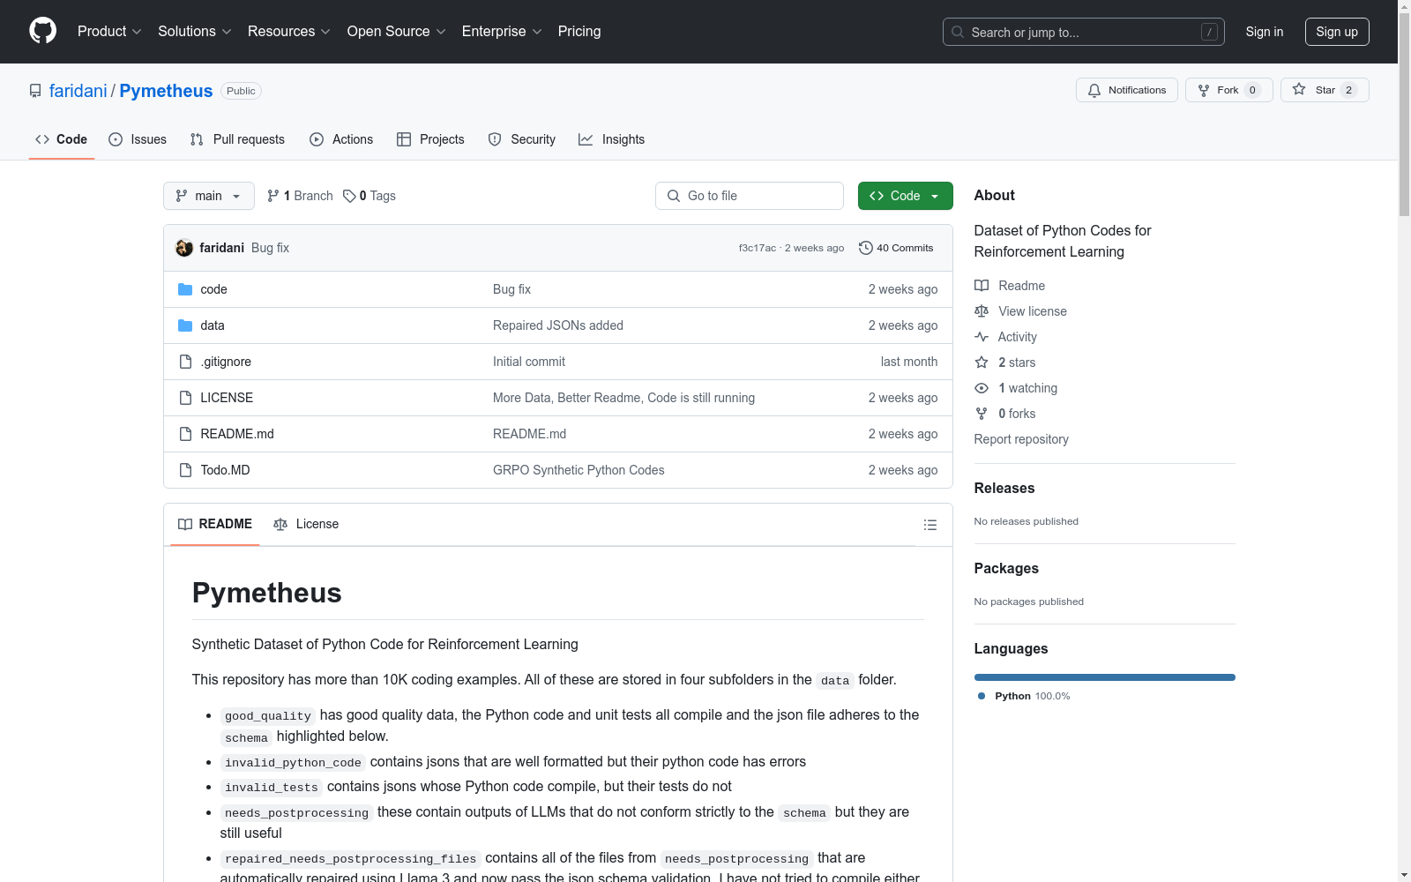Viewport: 1411px width, 882px height.
Task: Open 'Repaired JSONs added' commit message
Action: tap(558, 325)
